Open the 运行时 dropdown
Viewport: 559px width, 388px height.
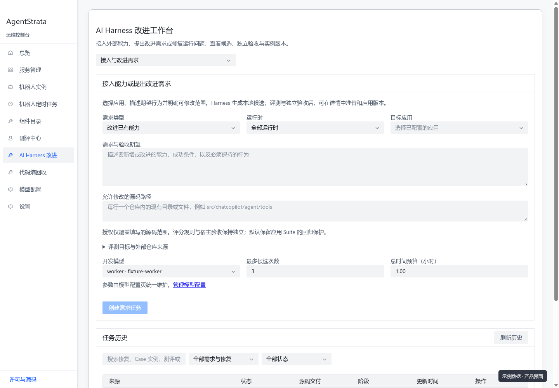(315, 128)
